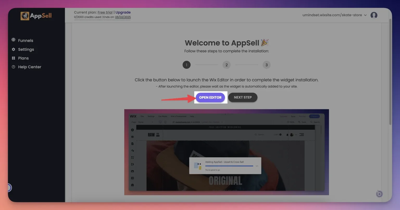Select step 3 in the installation stepper
This screenshot has width=400, height=210.
[266, 65]
